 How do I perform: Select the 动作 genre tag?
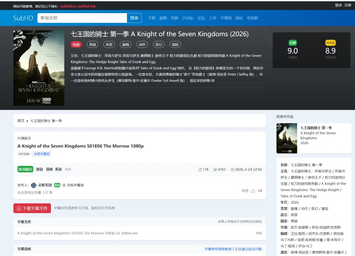(x=142, y=45)
